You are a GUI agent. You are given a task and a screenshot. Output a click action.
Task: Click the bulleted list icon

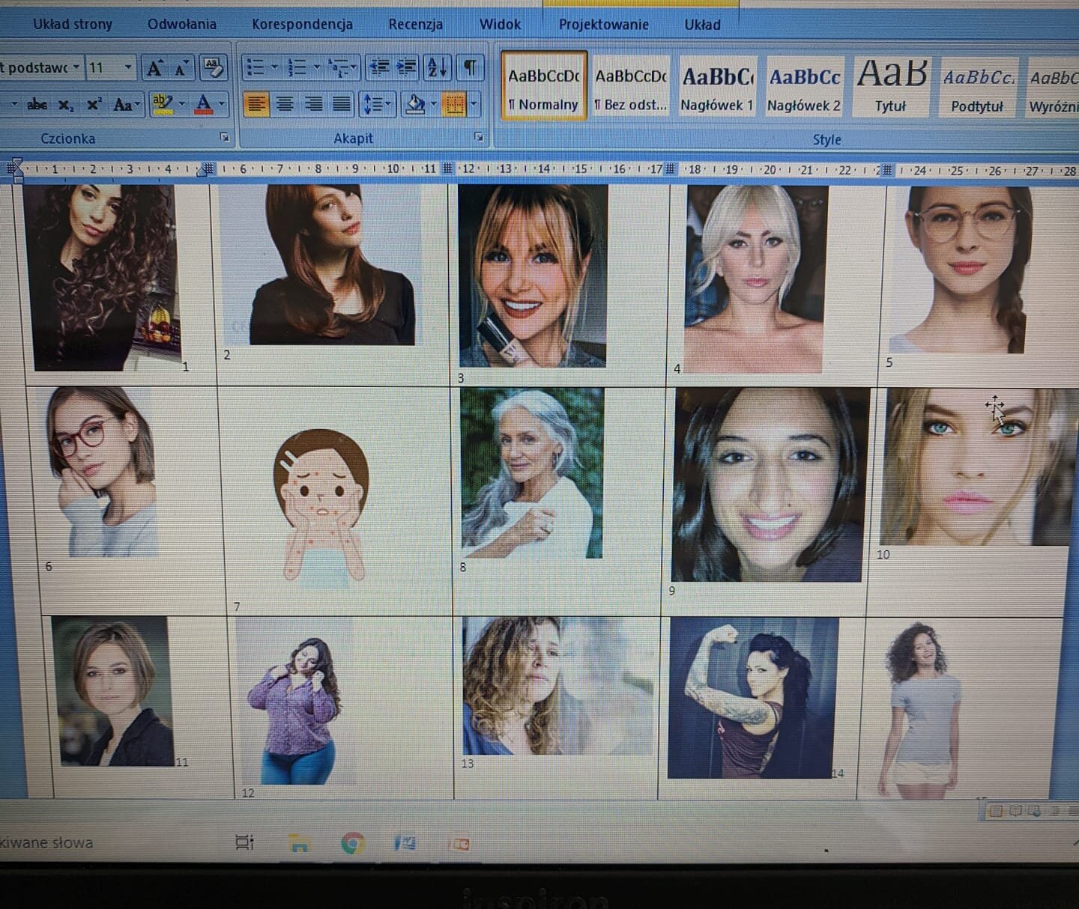[256, 67]
